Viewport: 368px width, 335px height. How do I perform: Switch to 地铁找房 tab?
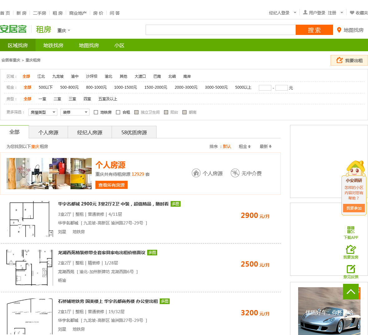pos(53,45)
